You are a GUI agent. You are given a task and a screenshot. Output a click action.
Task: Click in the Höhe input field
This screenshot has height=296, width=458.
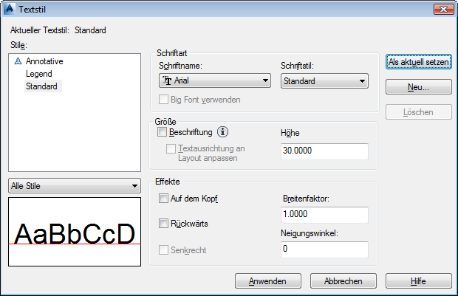pos(324,151)
